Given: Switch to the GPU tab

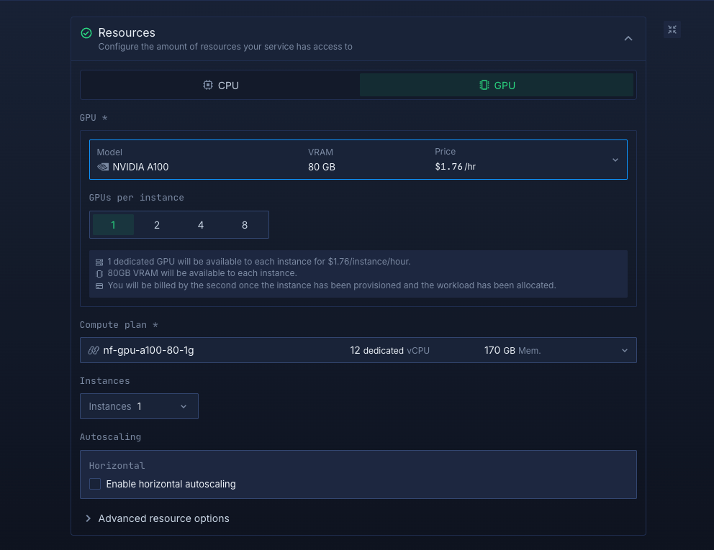Looking at the screenshot, I should coord(497,85).
